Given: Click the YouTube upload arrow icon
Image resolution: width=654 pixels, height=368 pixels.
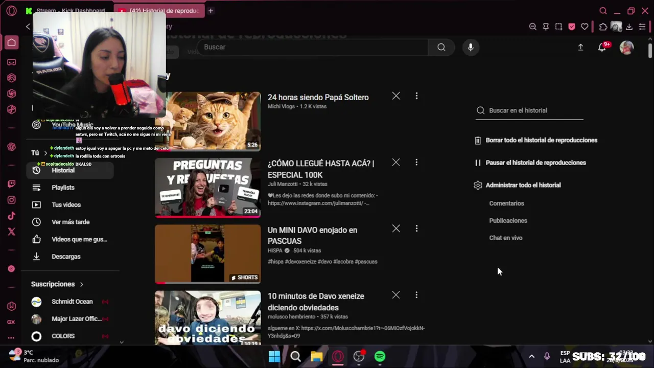Looking at the screenshot, I should click(580, 47).
